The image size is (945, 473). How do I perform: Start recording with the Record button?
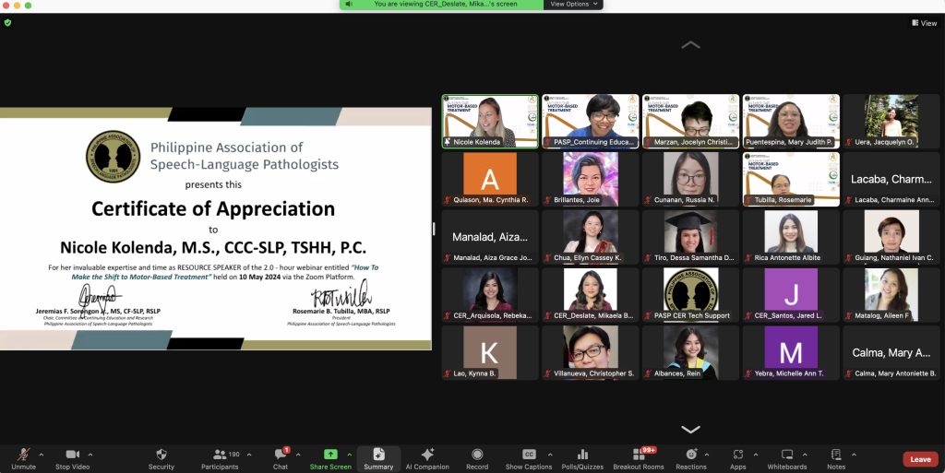coord(477,458)
